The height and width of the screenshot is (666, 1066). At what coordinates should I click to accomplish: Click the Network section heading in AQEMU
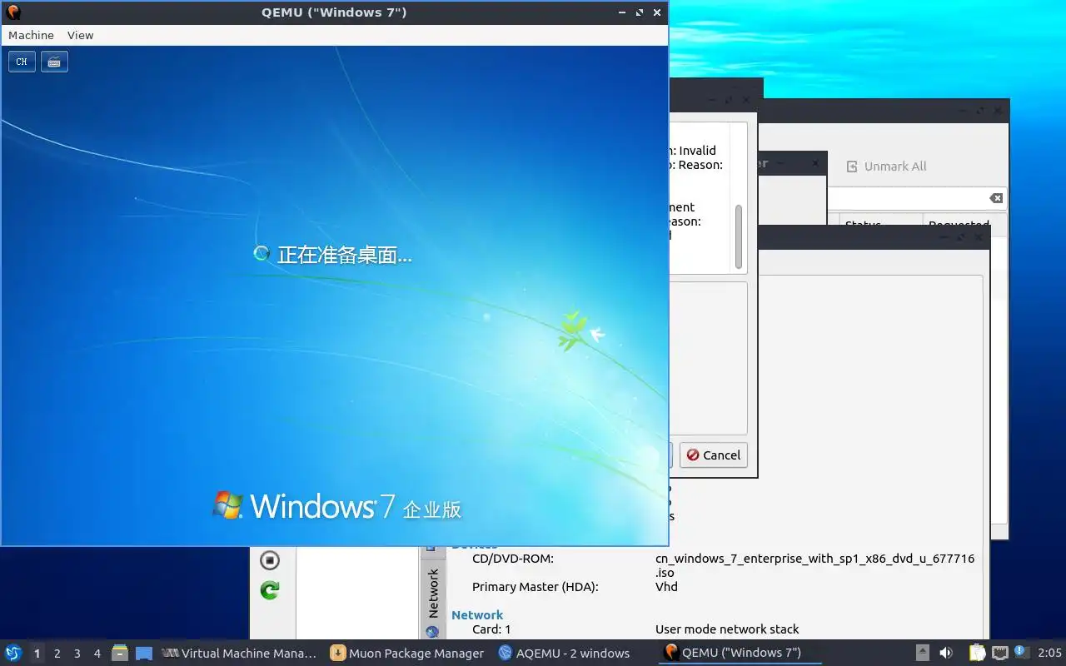point(477,615)
